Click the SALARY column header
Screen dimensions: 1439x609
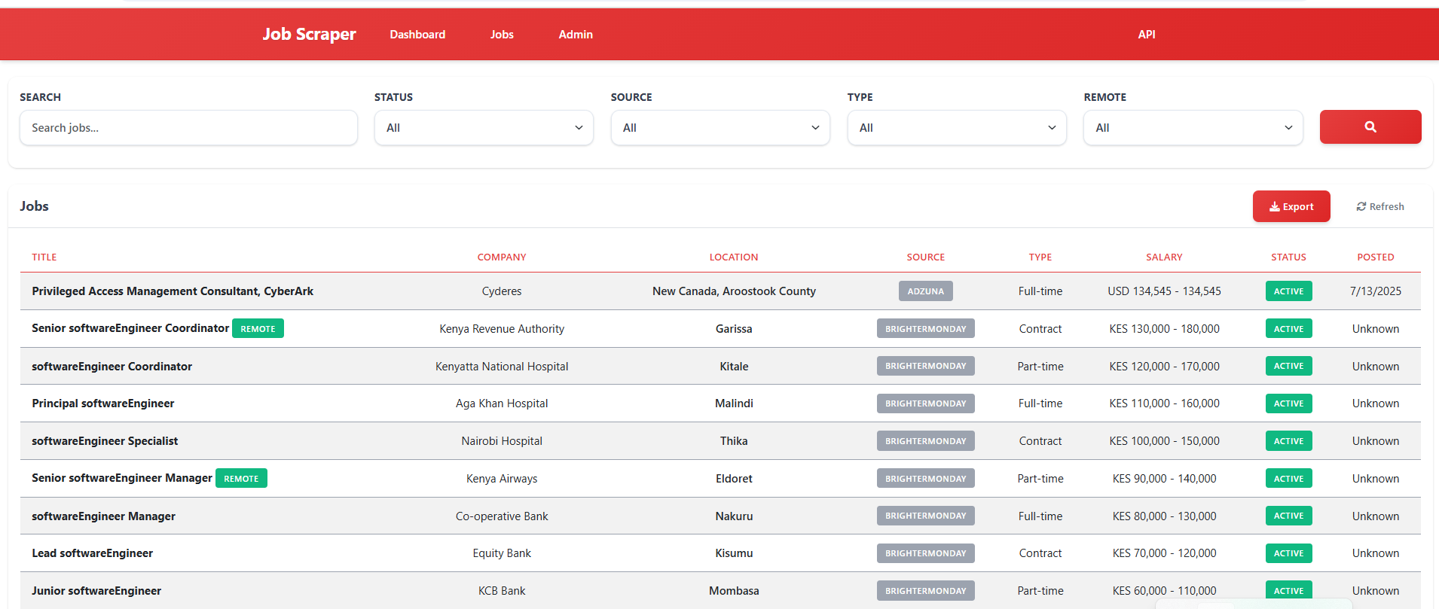(1164, 257)
